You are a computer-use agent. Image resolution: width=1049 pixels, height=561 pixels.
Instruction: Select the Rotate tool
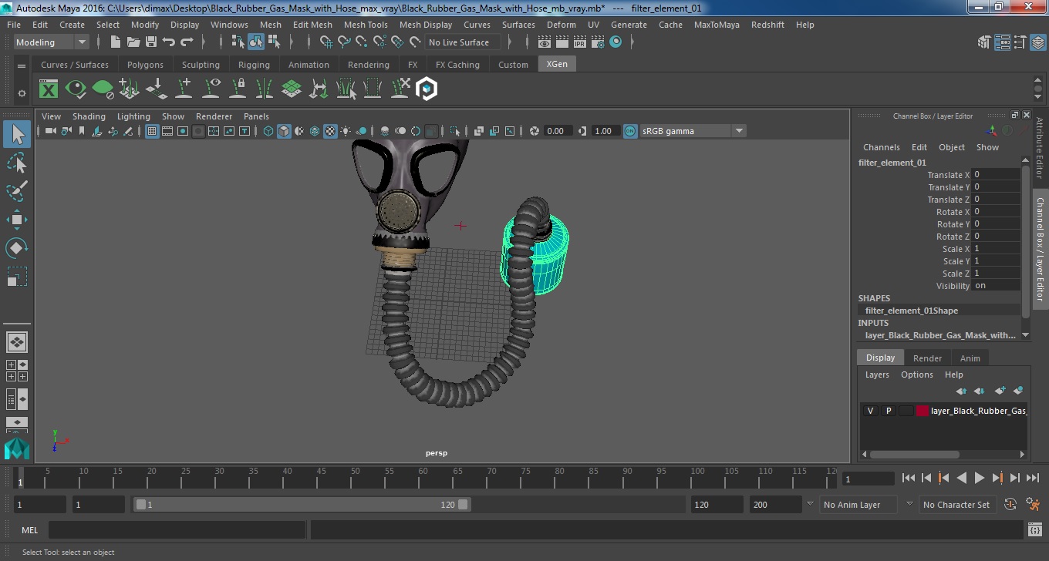(x=17, y=247)
